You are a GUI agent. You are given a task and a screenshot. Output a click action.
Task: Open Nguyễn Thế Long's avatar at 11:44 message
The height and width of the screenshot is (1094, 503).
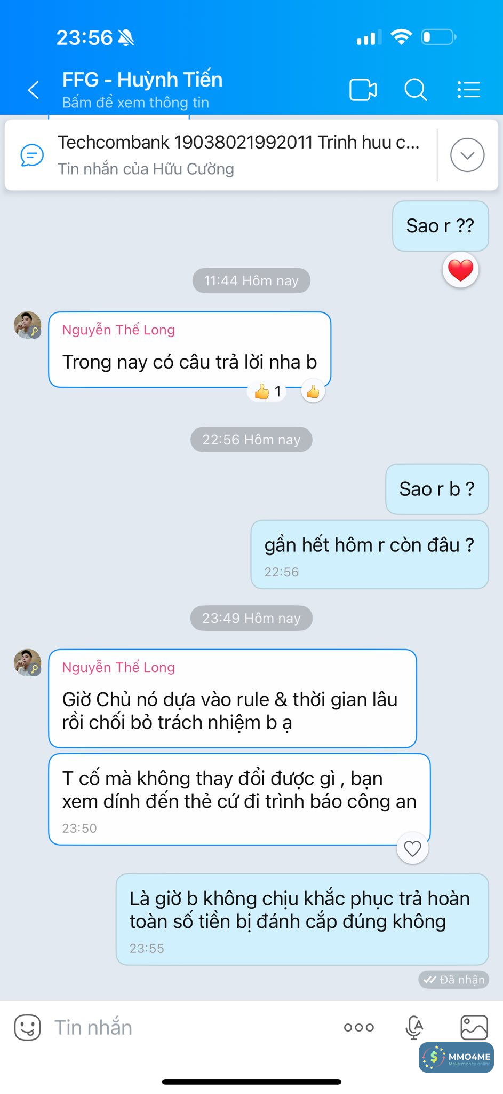tap(27, 325)
